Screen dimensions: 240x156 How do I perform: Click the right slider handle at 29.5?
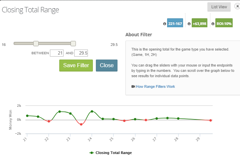coord(73,44)
